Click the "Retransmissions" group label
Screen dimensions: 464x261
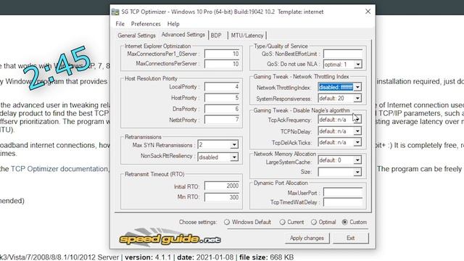click(143, 137)
